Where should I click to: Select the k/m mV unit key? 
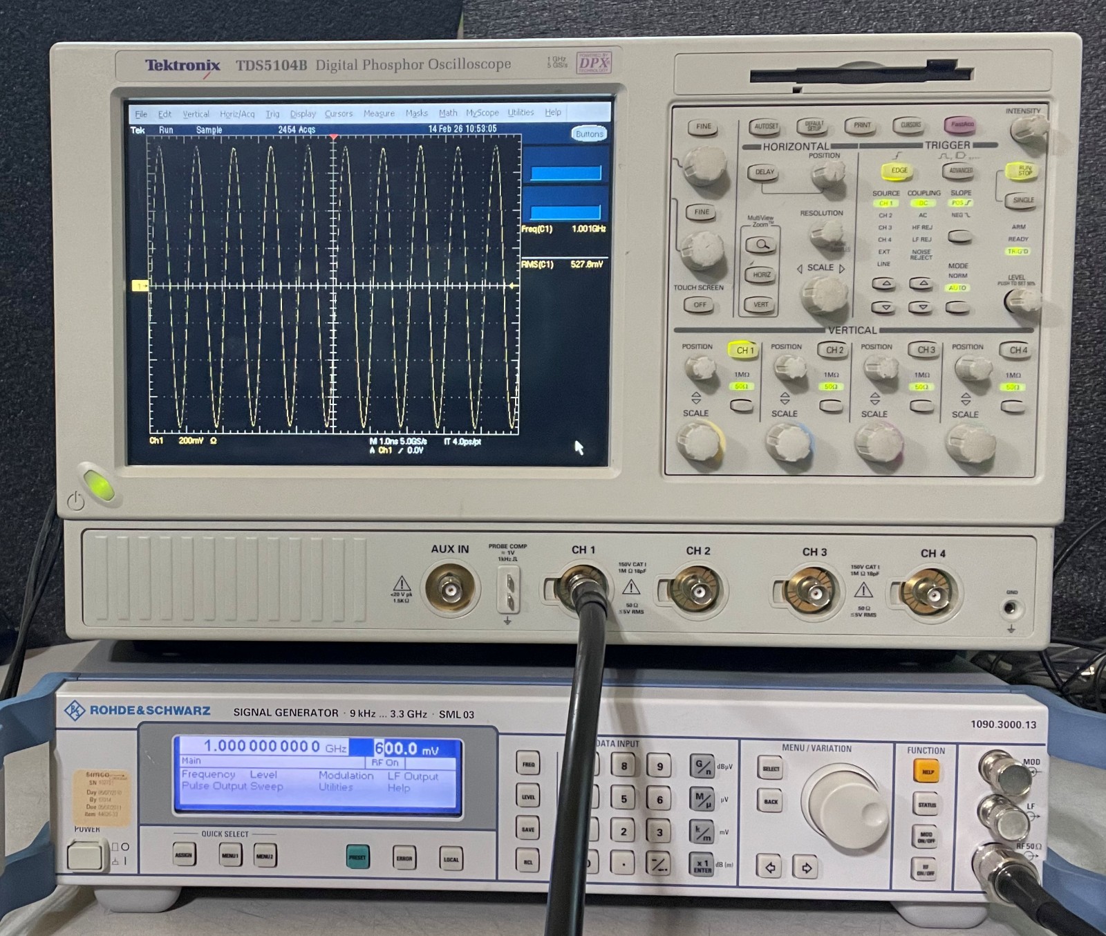[702, 832]
